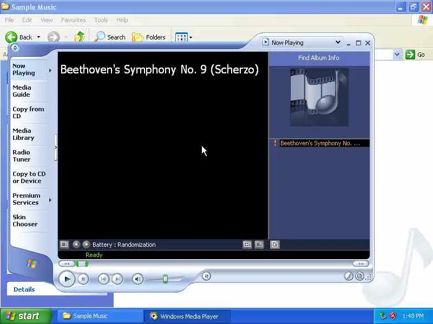Open Copy to CD or Device tab
The height and width of the screenshot is (324, 433).
29,178
